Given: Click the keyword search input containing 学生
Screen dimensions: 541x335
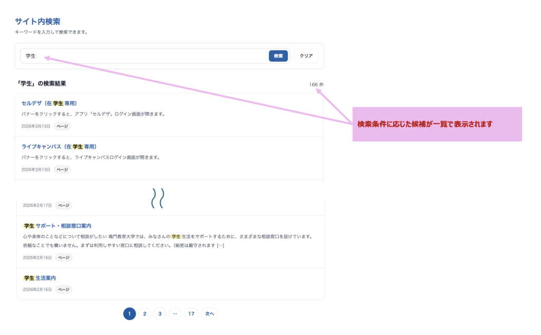Looking at the screenshot, I should click(143, 56).
